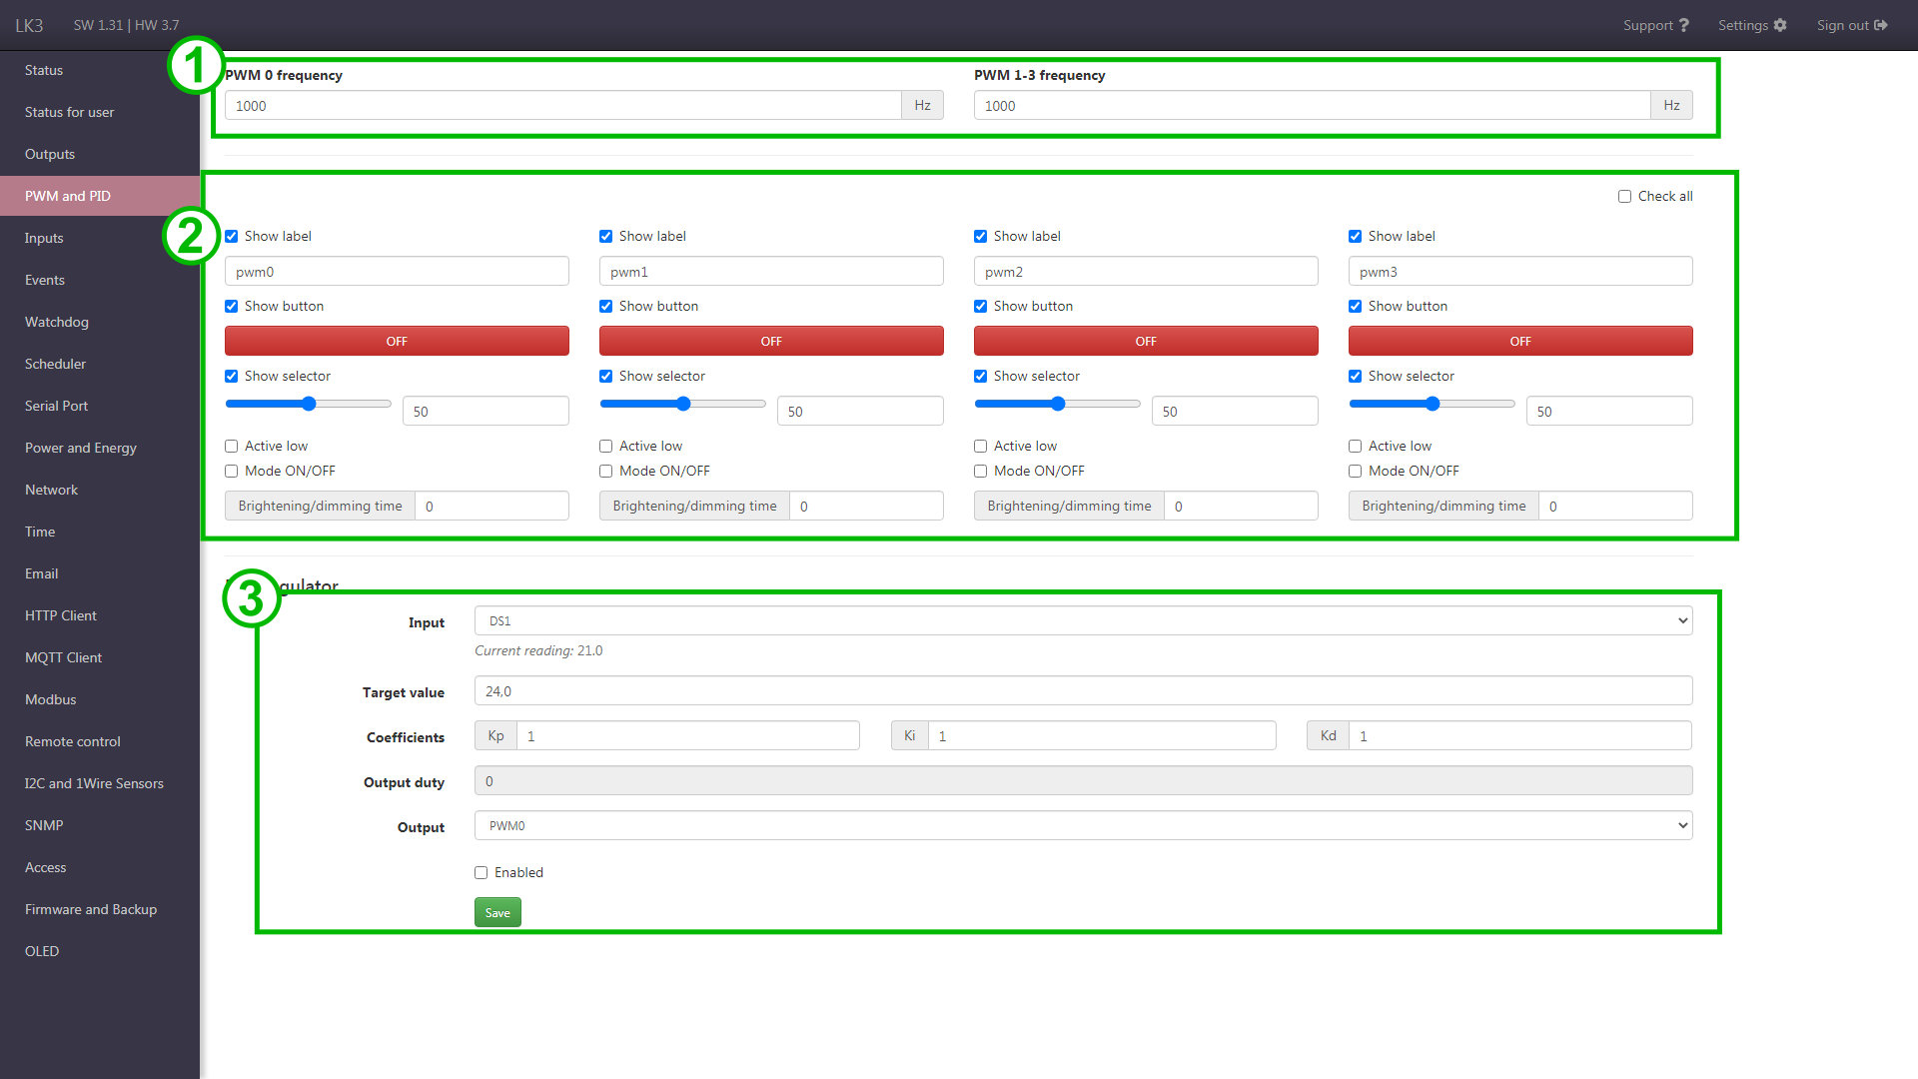Screen dimensions: 1918x1079
Task: Toggle the Check all checkbox
Action: pos(1624,197)
